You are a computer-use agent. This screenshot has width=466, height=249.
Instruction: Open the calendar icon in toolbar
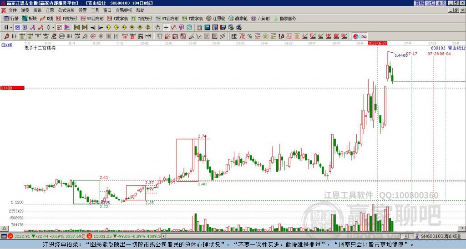(x=199, y=27)
